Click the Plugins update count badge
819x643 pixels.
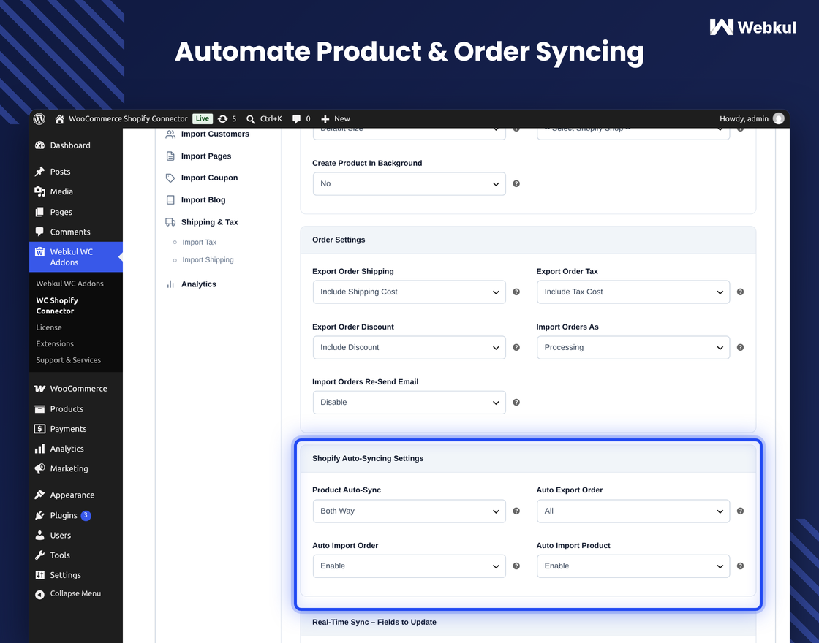pos(86,515)
